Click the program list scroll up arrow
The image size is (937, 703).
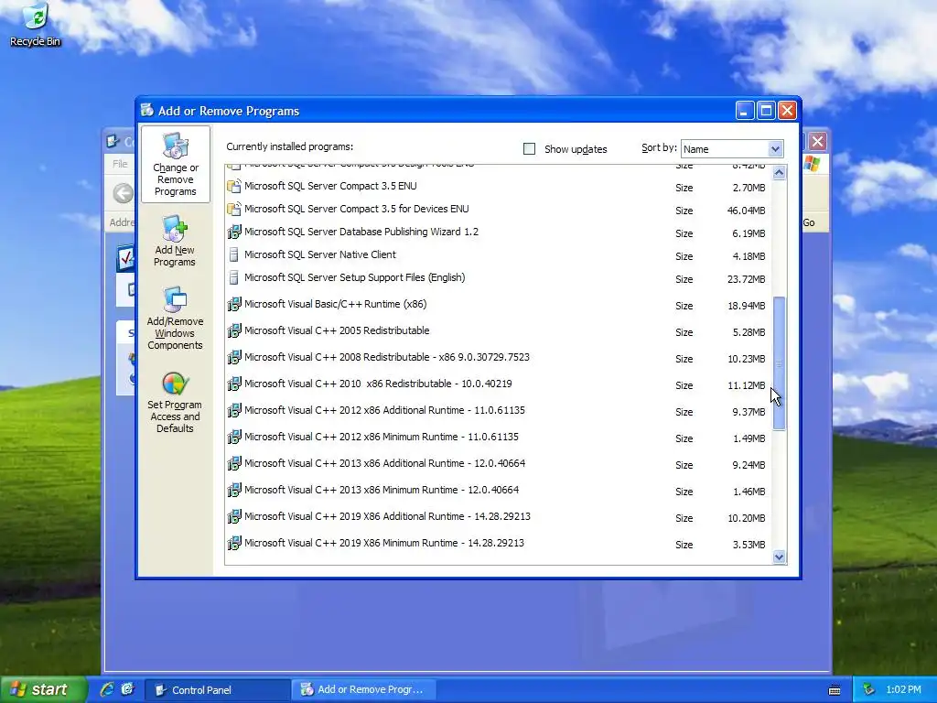coord(779,173)
